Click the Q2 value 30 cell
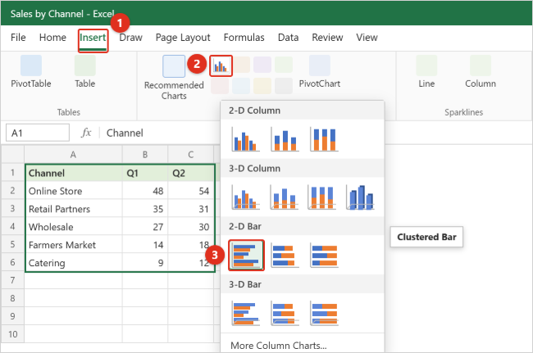The height and width of the screenshot is (353, 533). pyautogui.click(x=191, y=227)
